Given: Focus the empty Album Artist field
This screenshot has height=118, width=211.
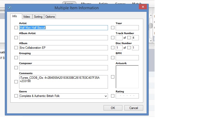Looking at the screenshot, I should click(63, 38).
